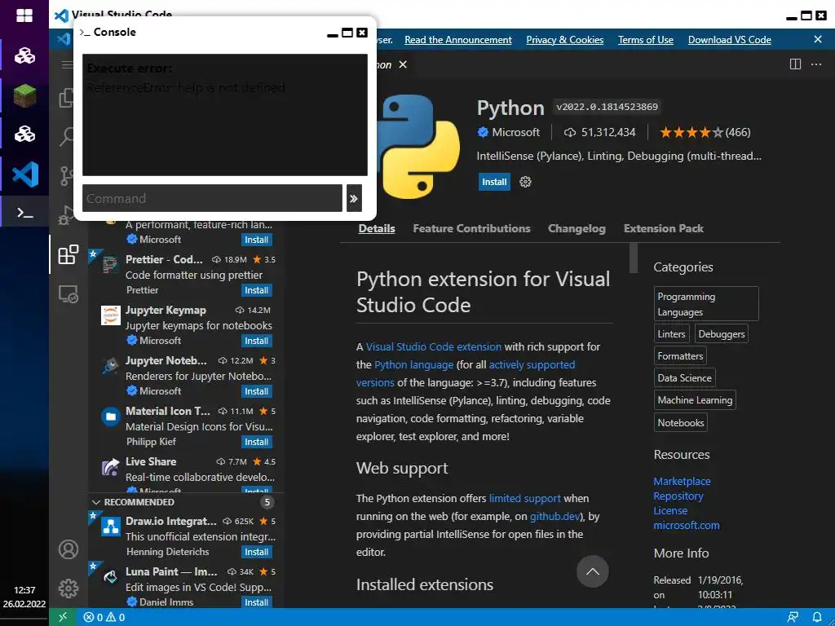This screenshot has width=835, height=626.
Task: Open the Accounts icon in activity bar
Action: (68, 549)
